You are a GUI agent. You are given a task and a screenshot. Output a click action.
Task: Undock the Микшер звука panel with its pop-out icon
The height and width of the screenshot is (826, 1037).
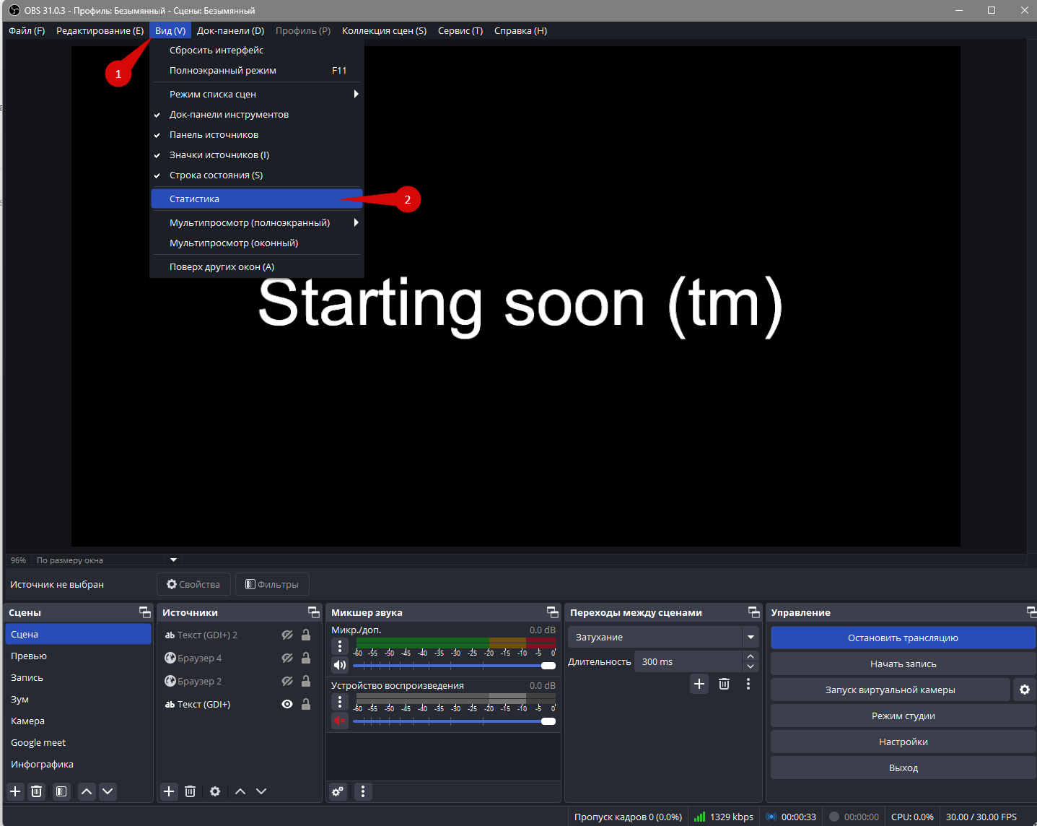[553, 612]
